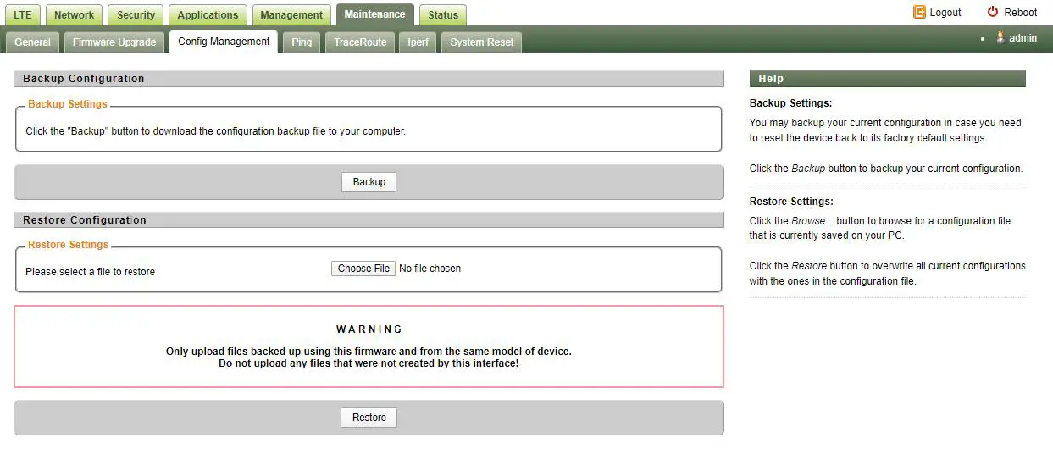
Task: Click the WARNING heading
Action: pyautogui.click(x=369, y=329)
